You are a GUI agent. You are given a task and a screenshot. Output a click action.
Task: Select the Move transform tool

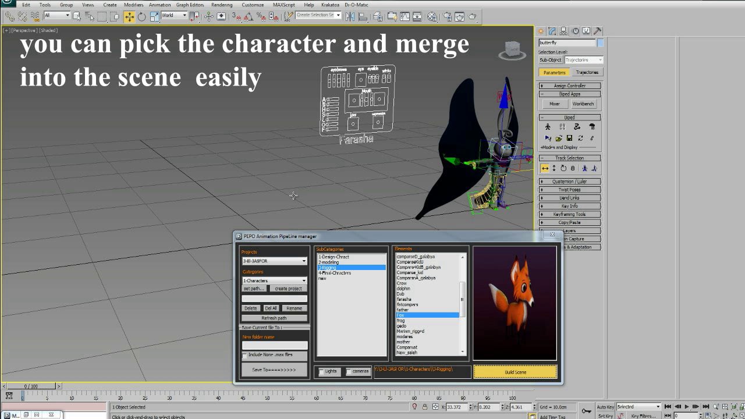click(x=129, y=16)
